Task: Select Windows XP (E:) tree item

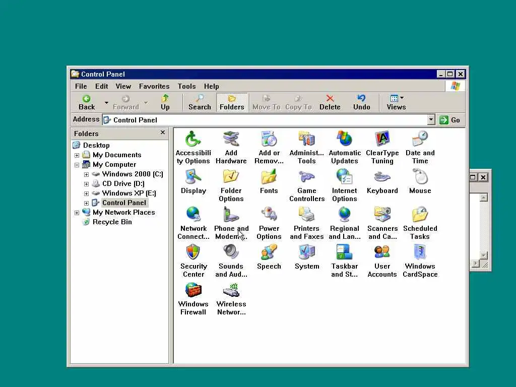Action: 129,193
